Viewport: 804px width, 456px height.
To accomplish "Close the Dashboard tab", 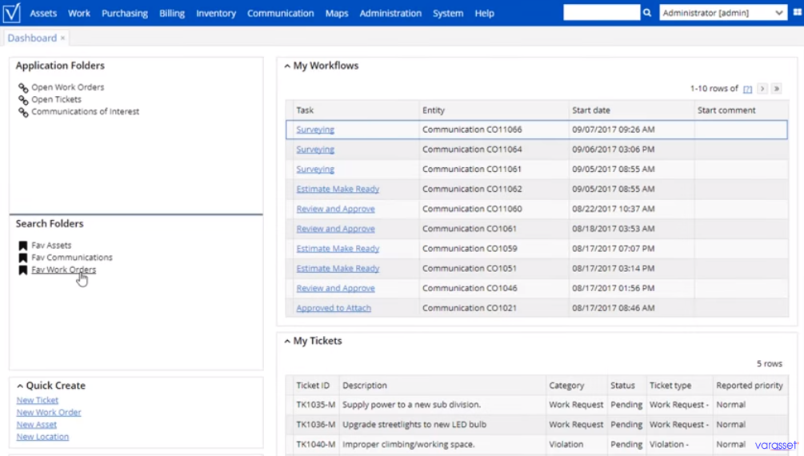I will pos(62,38).
